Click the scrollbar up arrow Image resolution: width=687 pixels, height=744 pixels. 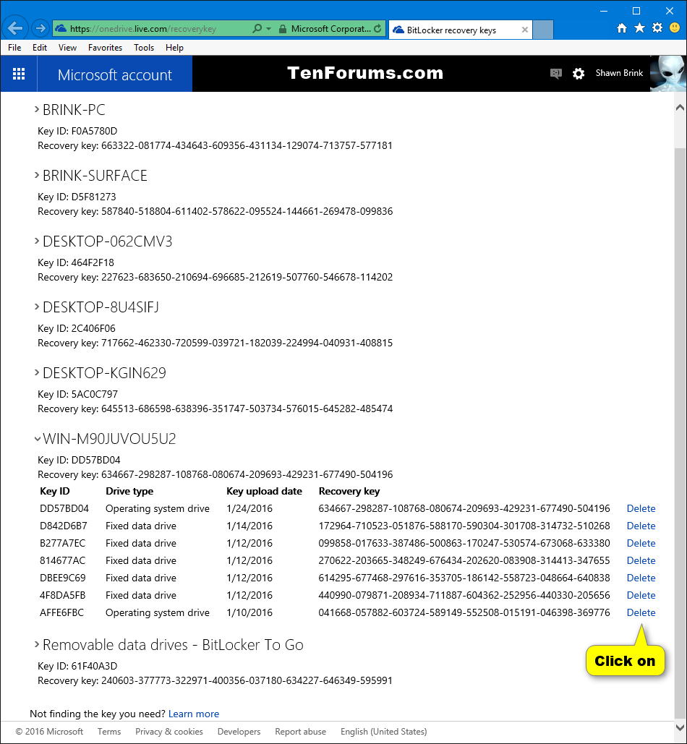680,108
